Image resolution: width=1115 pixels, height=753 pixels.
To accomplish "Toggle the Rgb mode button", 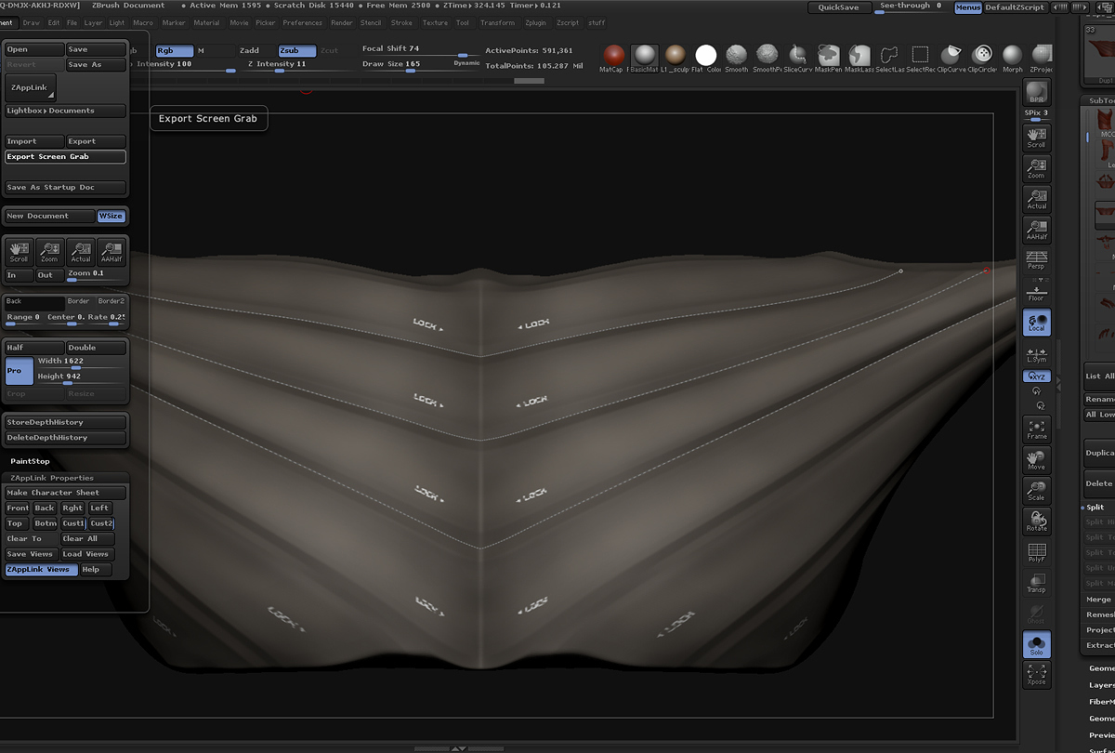I will [x=174, y=50].
